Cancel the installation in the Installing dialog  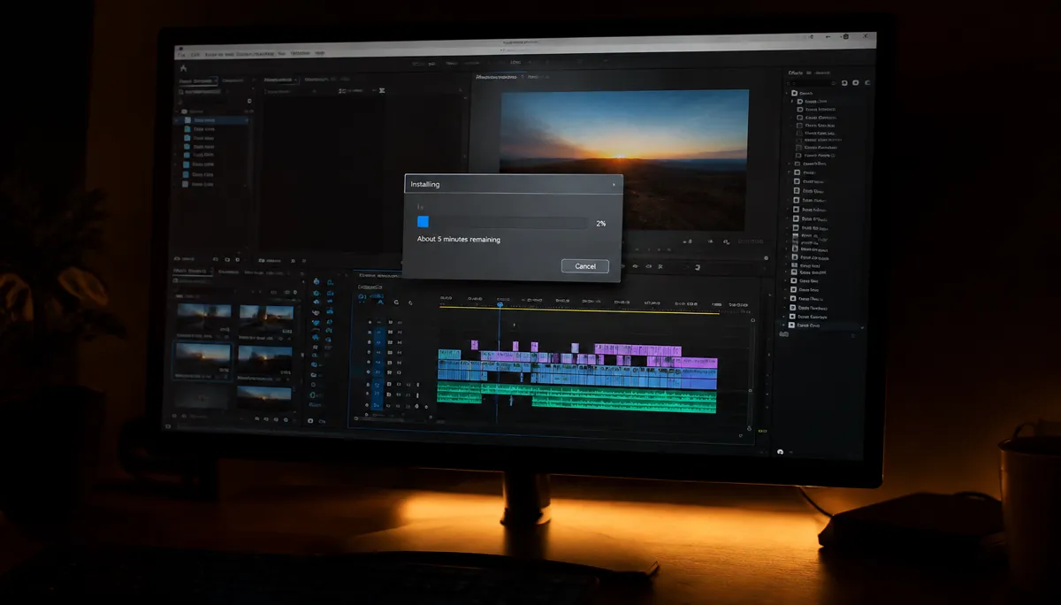click(585, 266)
